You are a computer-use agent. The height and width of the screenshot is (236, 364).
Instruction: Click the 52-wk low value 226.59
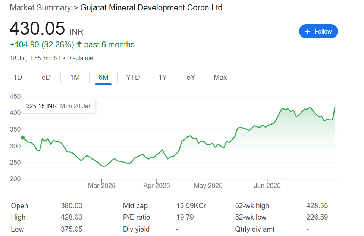coord(317,217)
